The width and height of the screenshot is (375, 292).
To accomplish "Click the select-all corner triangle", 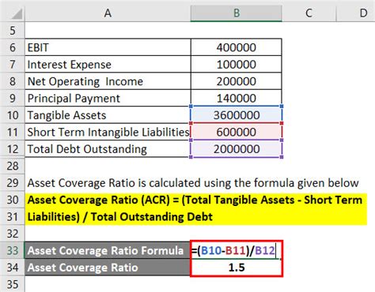I will pyautogui.click(x=16, y=13).
